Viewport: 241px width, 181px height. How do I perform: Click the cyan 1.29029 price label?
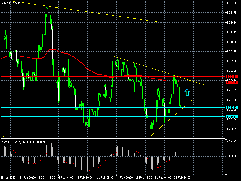pyautogui.click(x=232, y=116)
